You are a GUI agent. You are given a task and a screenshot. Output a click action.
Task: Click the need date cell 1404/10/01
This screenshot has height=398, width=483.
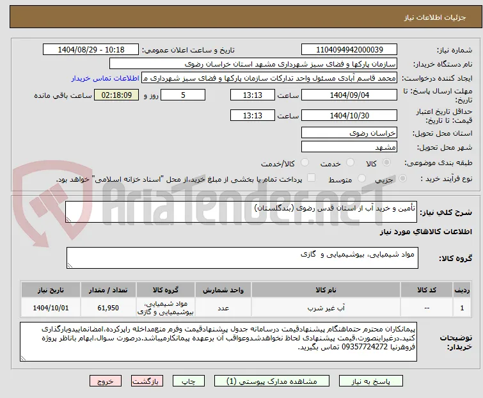point(51,308)
